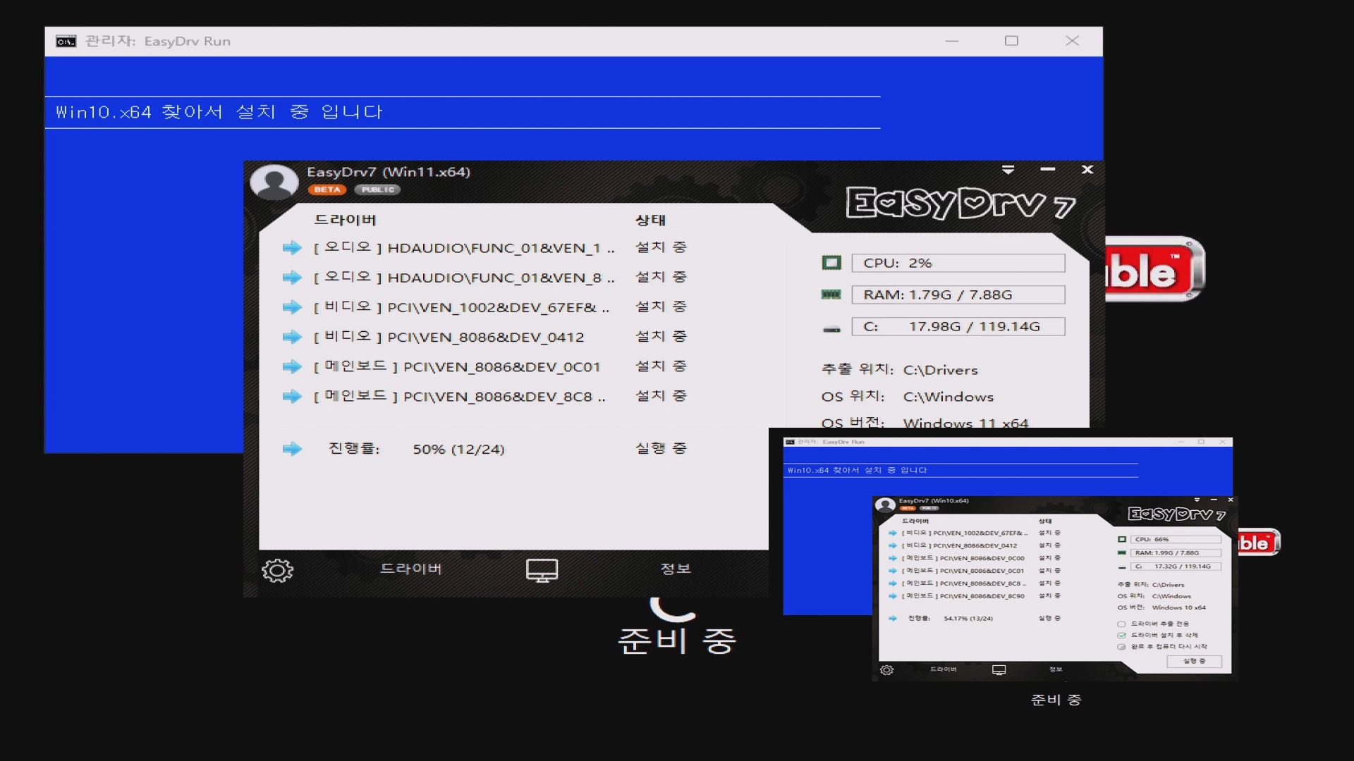Select the '[ 오디오 ] HDAUDIO\FUNC_01&VEN_8 ..' driver row text
The width and height of the screenshot is (1354, 761).
coord(464,278)
